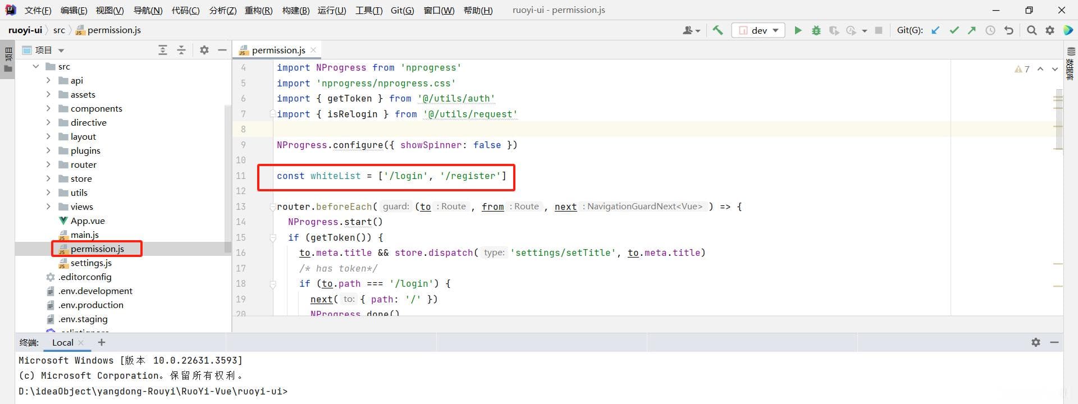Click the stop process square icon
Screen dimensions: 1078x404
[x=879, y=30]
